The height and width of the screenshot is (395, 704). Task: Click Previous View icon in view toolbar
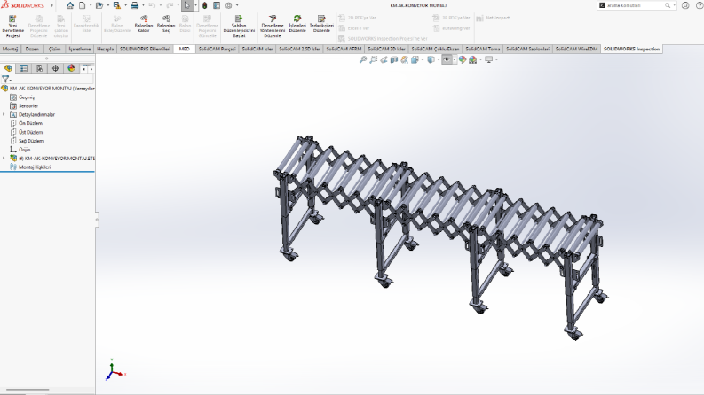[x=384, y=59]
